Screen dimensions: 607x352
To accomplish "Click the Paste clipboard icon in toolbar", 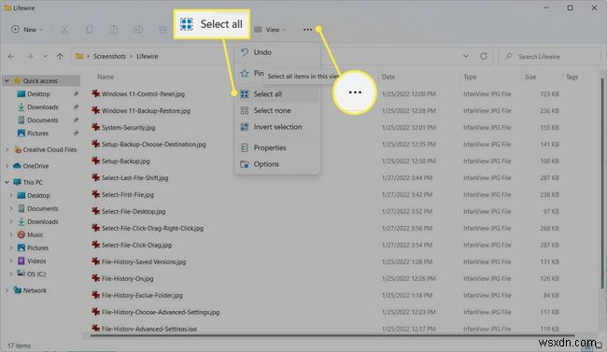I will pos(113,30).
